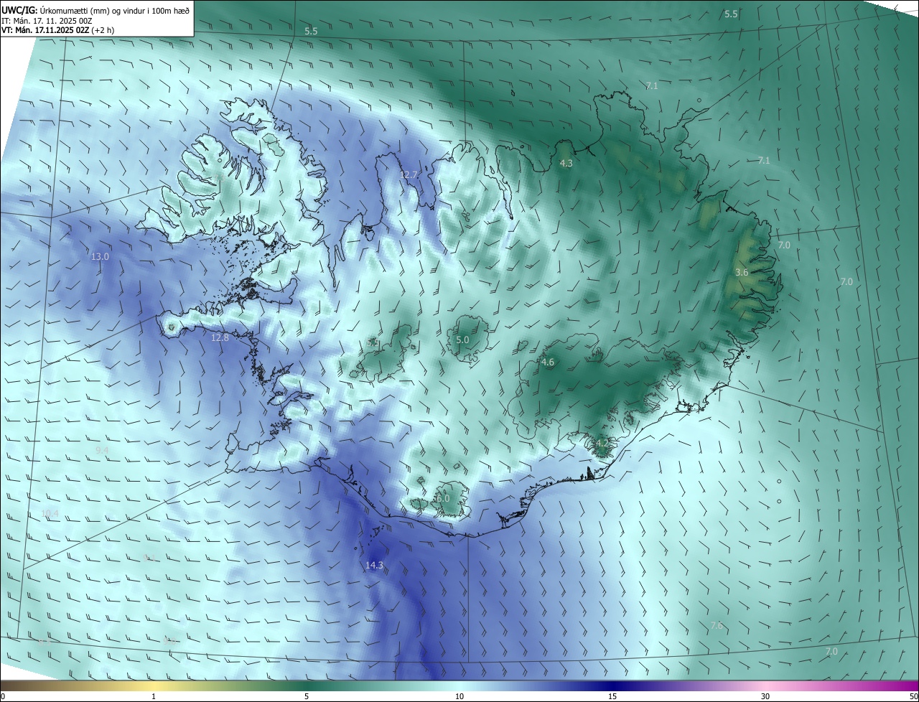Click the 3.6 value label on the map
Image resolution: width=919 pixels, height=702 pixels.
click(742, 273)
